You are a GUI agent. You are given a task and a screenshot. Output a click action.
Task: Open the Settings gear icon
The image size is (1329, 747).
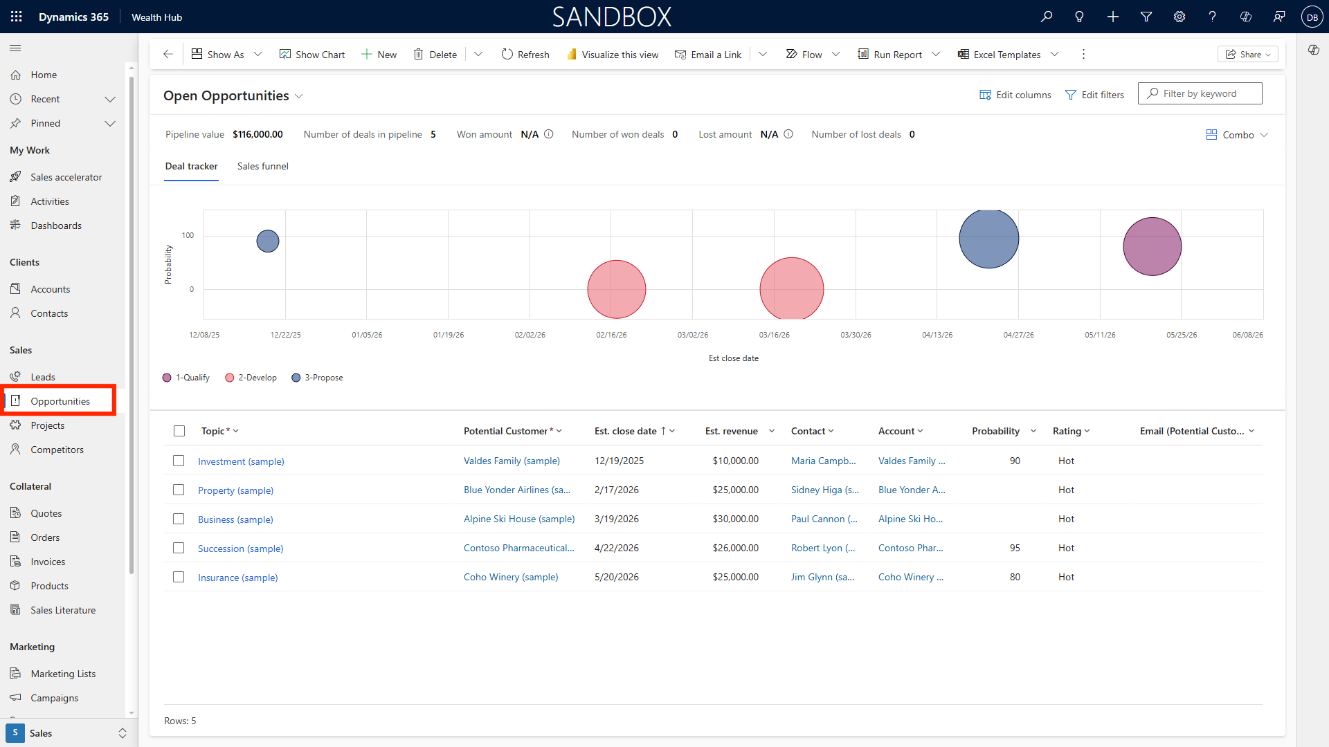(1179, 17)
